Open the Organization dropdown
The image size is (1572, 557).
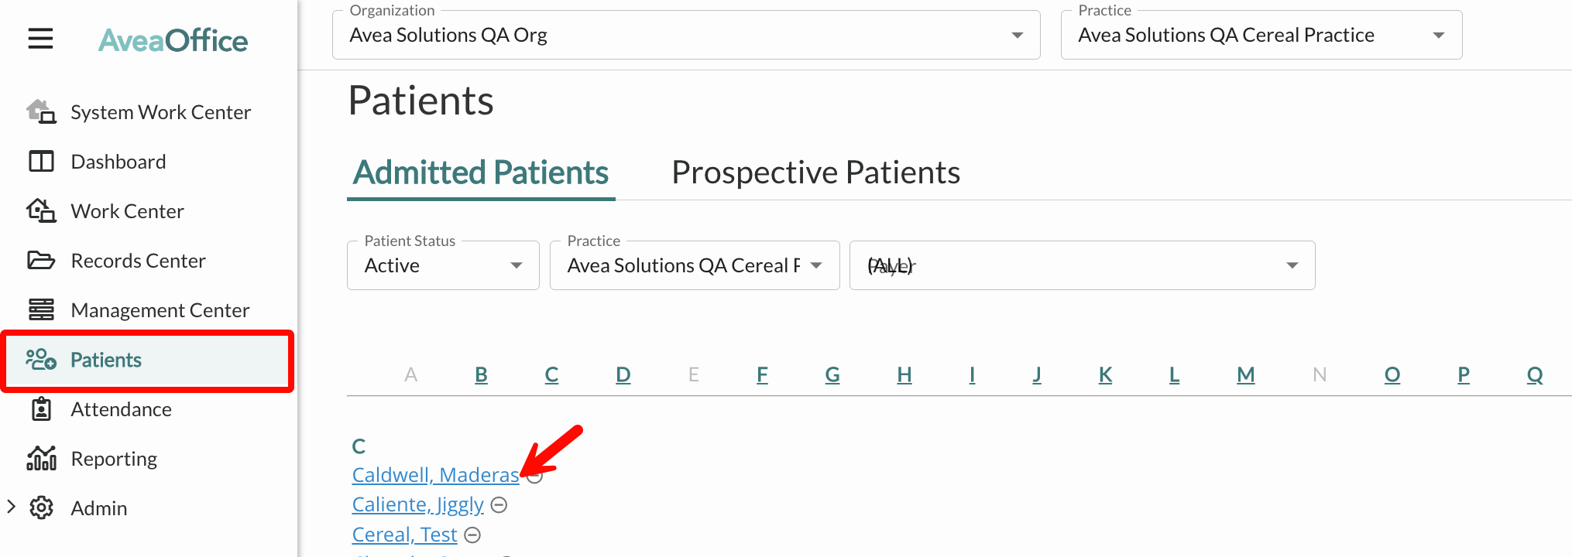point(686,35)
